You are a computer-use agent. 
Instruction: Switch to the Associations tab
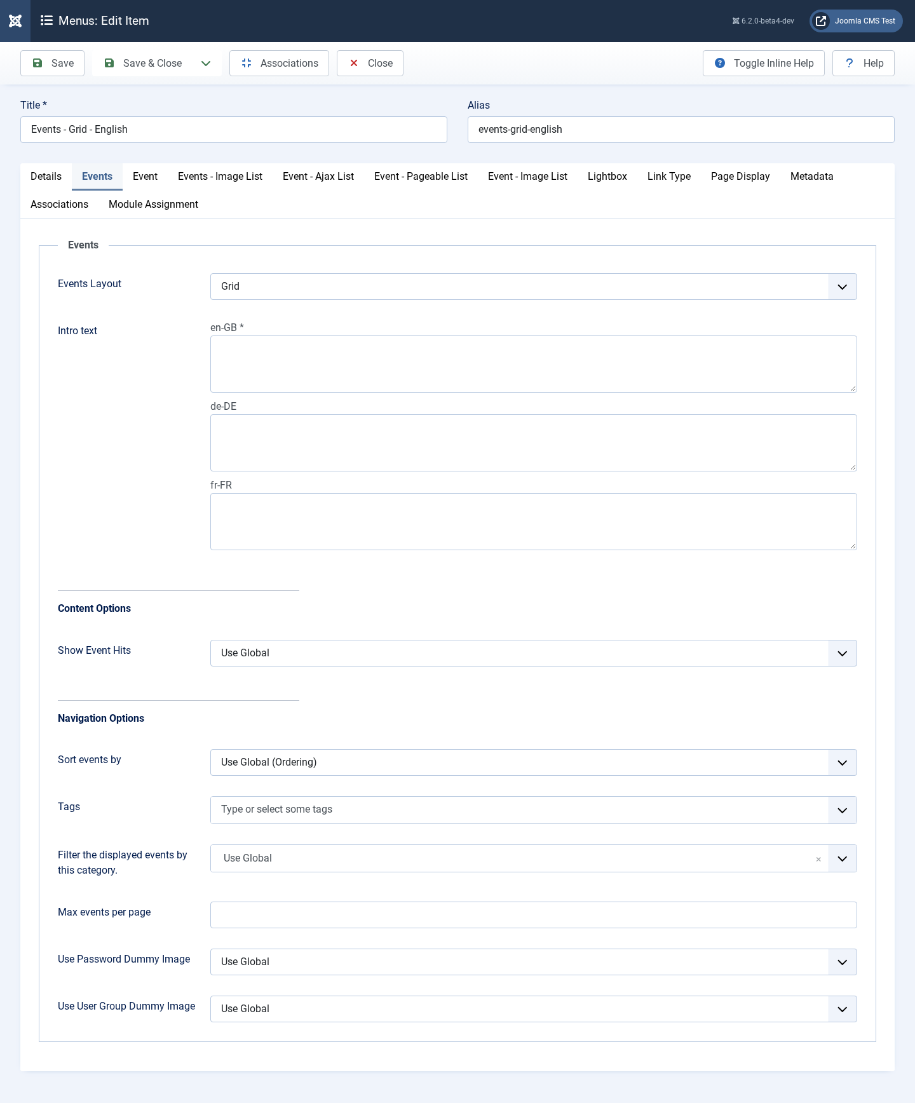59,205
